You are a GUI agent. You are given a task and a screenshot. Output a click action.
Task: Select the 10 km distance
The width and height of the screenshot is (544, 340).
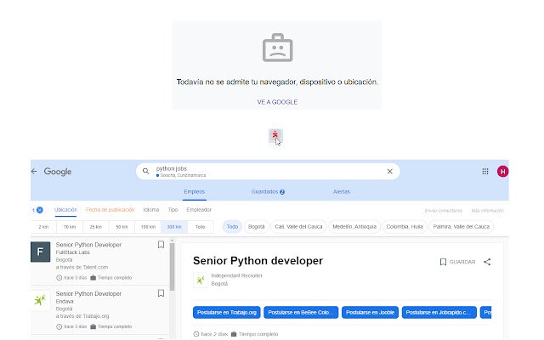[70, 227]
